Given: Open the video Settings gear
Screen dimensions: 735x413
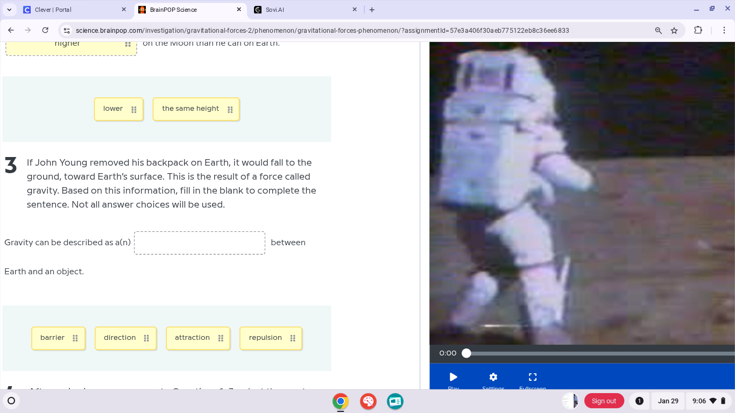Looking at the screenshot, I should (x=493, y=377).
